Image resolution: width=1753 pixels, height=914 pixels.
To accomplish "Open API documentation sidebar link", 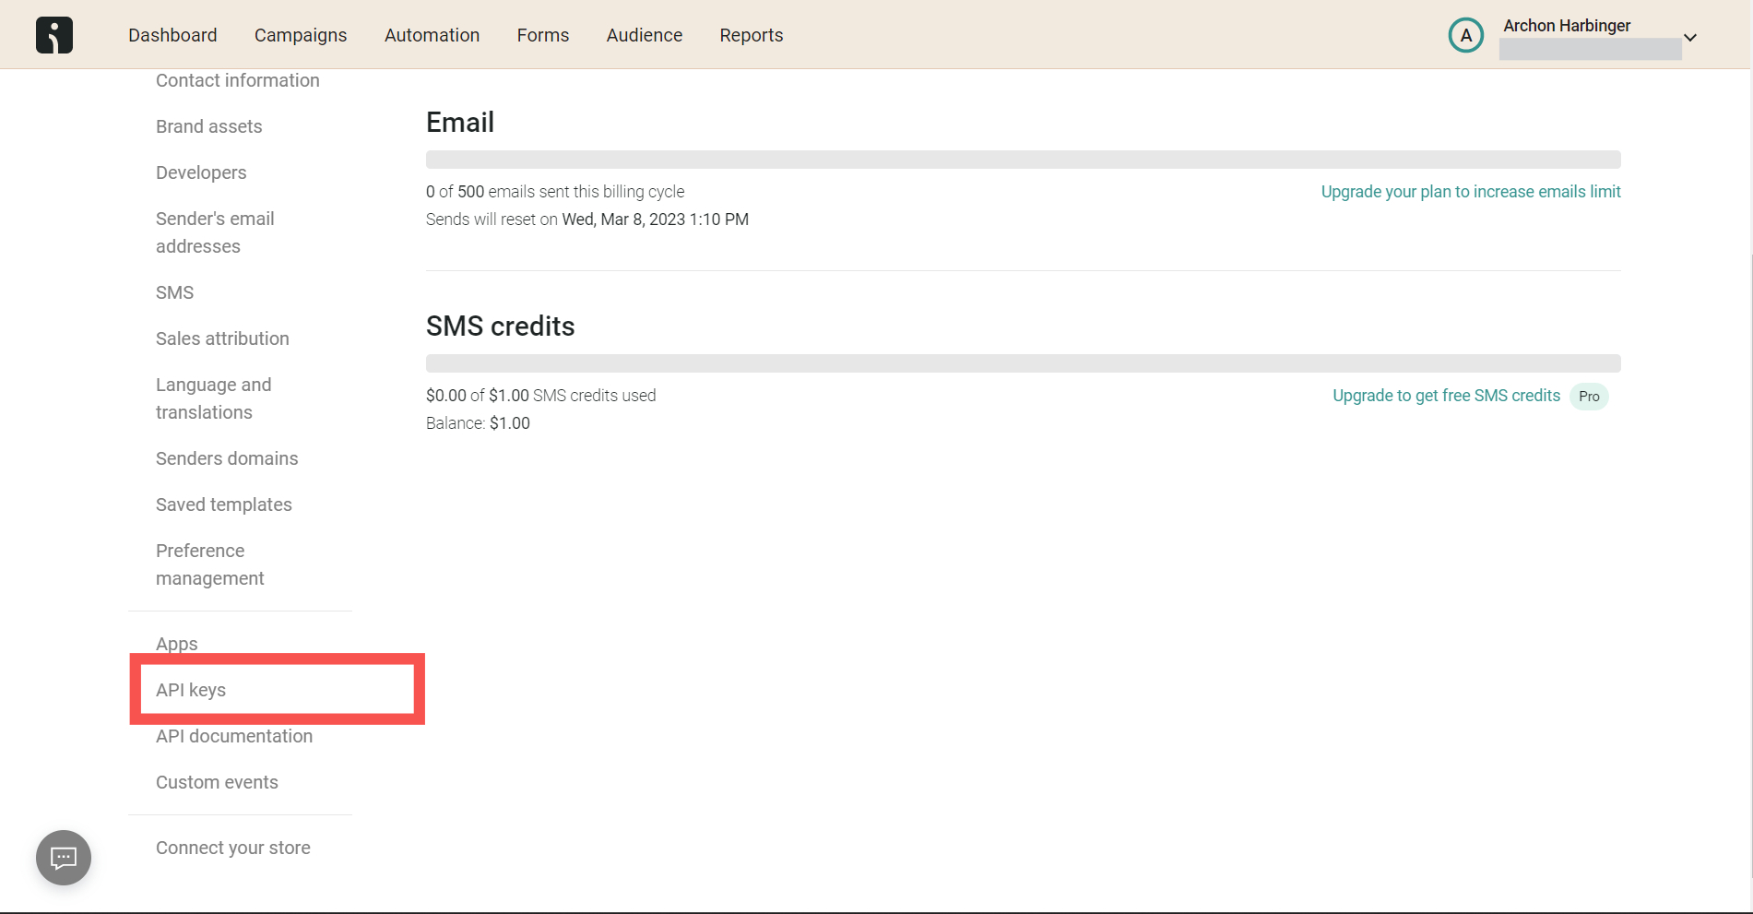I will (234, 736).
